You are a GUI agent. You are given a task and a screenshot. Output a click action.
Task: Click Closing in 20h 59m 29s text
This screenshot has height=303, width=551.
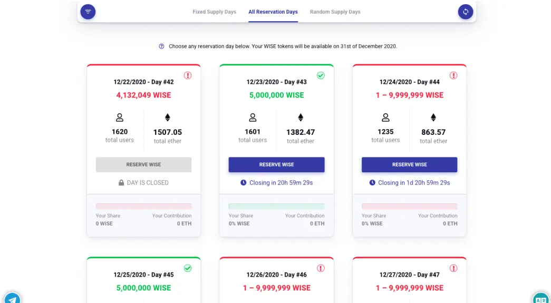pyautogui.click(x=281, y=182)
